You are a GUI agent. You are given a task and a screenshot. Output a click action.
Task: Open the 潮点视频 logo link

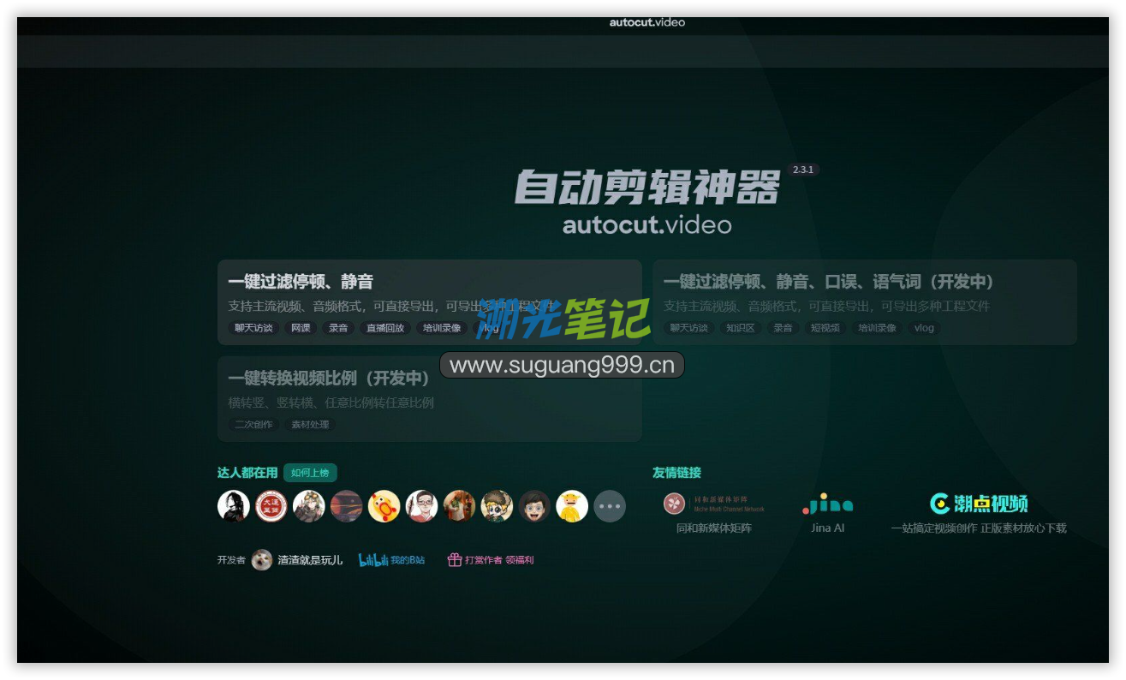pyautogui.click(x=979, y=504)
